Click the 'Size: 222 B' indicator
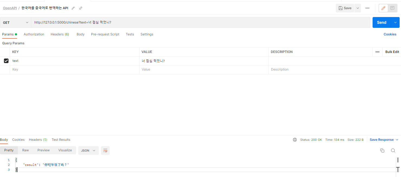Screen dimensions: 401x177 tap(356, 140)
